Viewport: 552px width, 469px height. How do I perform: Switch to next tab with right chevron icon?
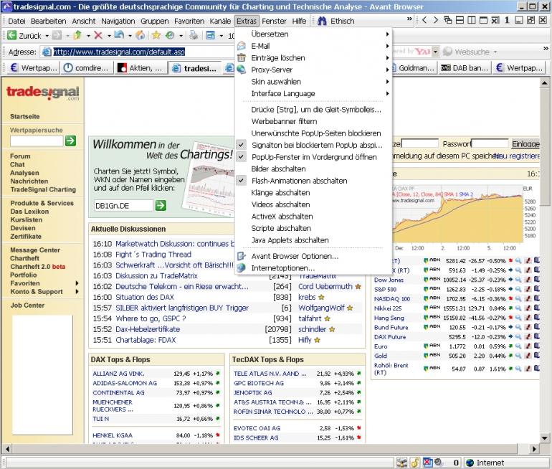coord(436,20)
